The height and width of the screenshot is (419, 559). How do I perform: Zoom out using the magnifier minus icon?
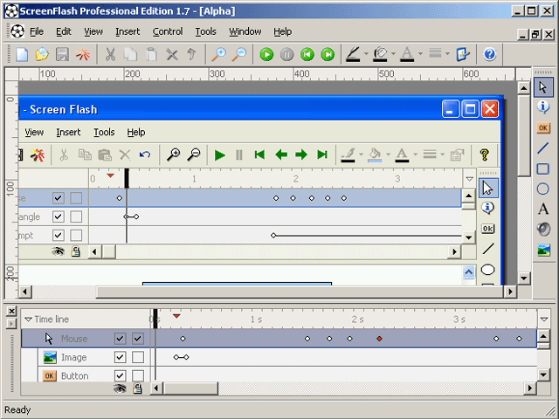[239, 54]
